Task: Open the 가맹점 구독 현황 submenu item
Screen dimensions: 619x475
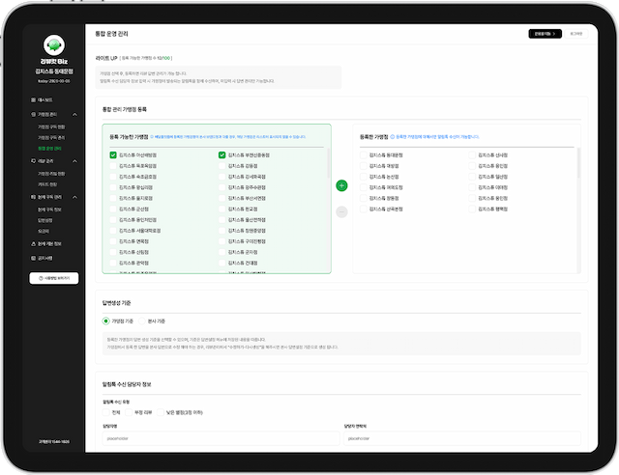Action: (51, 126)
